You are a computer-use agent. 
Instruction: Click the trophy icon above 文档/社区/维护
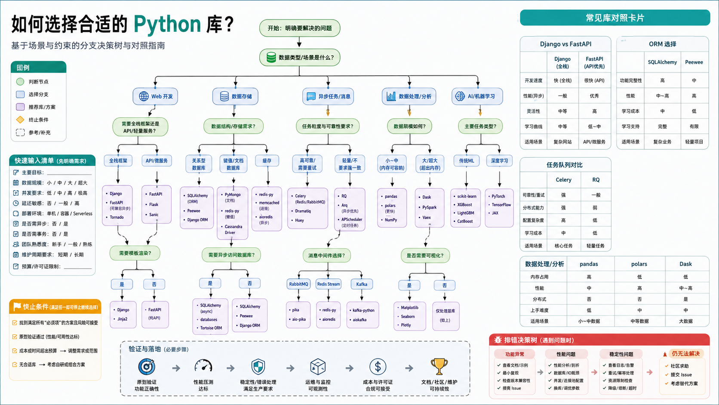coord(439,367)
